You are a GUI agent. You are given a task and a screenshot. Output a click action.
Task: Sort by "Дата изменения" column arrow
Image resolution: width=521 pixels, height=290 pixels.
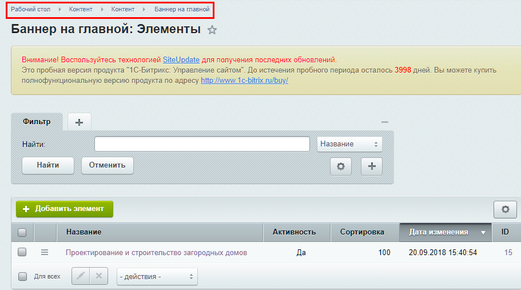click(x=483, y=232)
